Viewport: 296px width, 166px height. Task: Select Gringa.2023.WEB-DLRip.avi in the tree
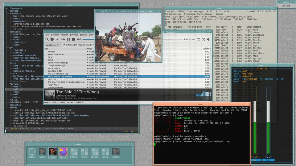29,124
